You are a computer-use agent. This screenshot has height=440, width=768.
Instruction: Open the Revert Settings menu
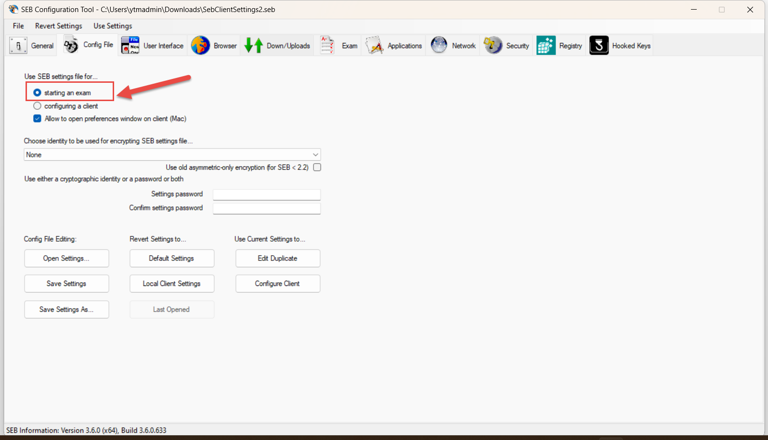[58, 26]
